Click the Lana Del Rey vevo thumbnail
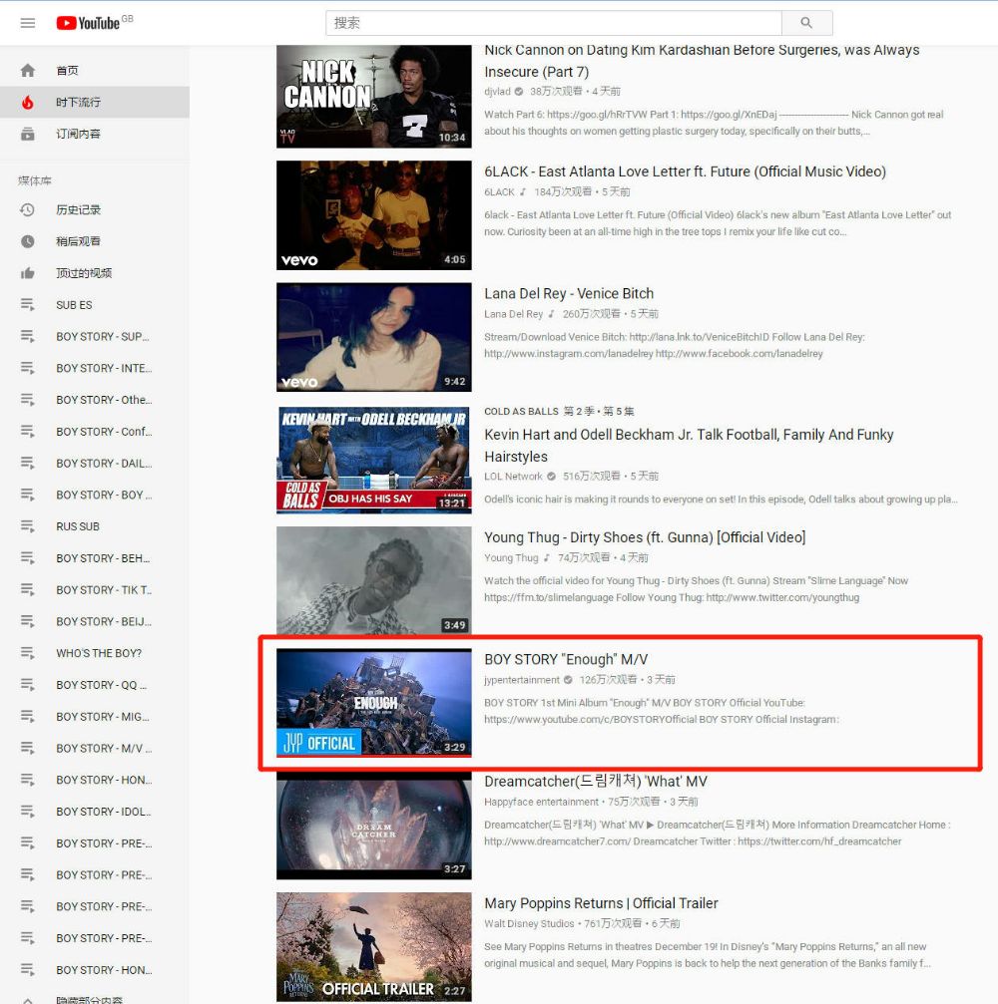 point(374,337)
